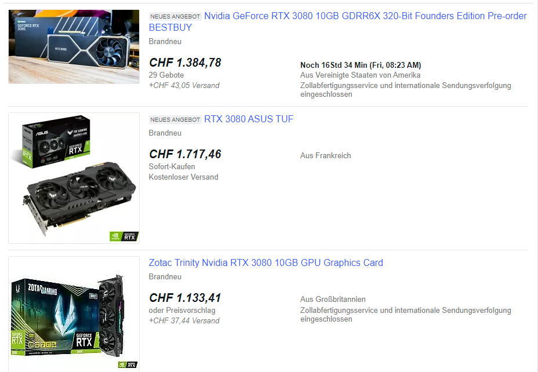Click the CHF 1.717,46 price
Image resolution: width=538 pixels, height=372 pixels.
185,154
